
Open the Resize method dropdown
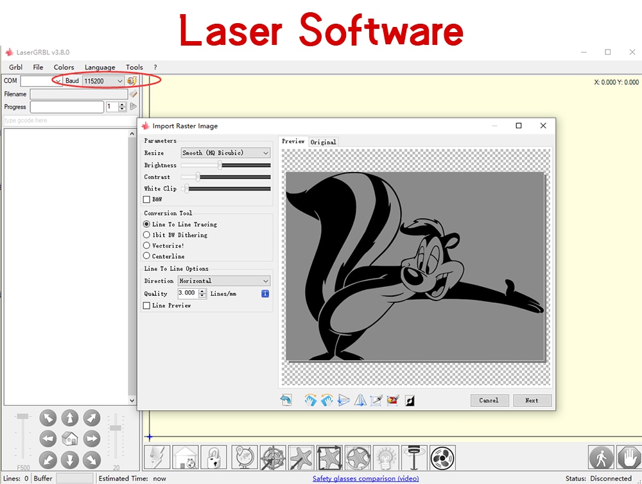click(x=225, y=153)
